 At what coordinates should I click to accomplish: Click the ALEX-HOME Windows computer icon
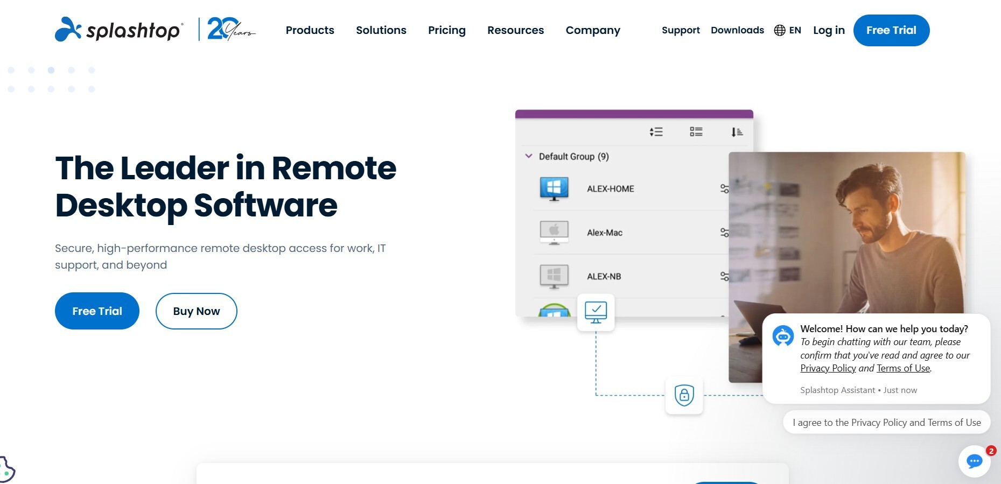click(554, 188)
